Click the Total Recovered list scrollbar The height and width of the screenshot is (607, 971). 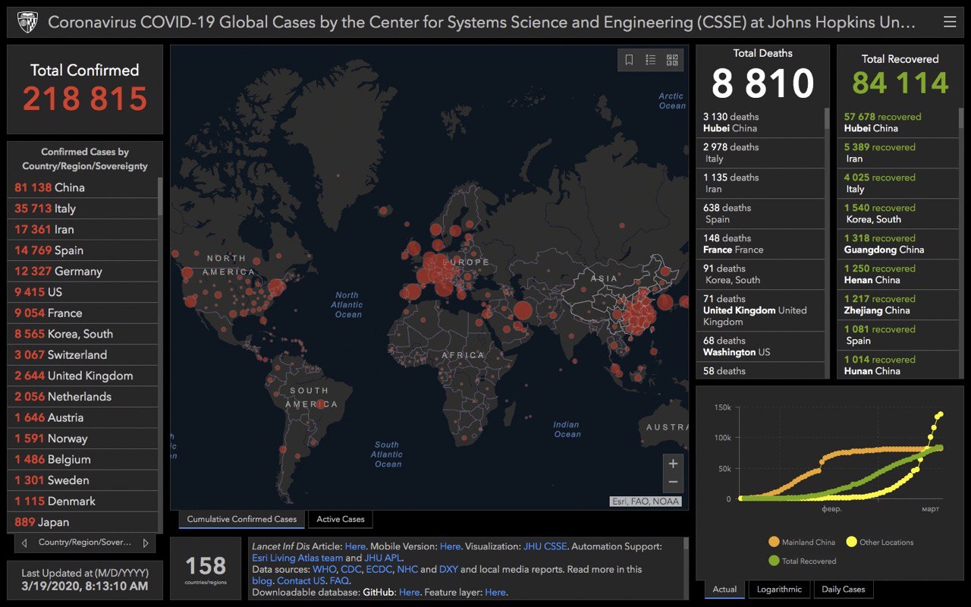961,118
